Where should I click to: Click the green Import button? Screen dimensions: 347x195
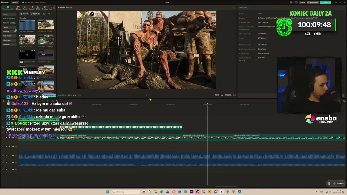click(x=24, y=14)
